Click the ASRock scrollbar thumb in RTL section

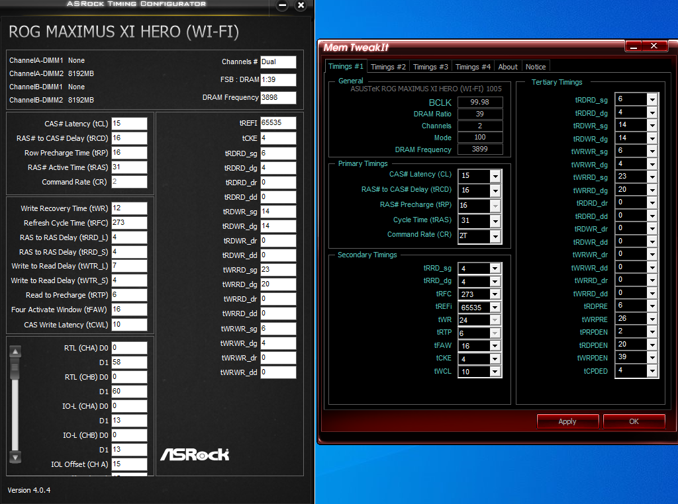15,368
